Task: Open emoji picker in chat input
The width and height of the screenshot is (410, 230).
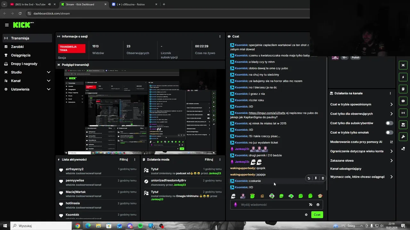Action: tap(318, 205)
